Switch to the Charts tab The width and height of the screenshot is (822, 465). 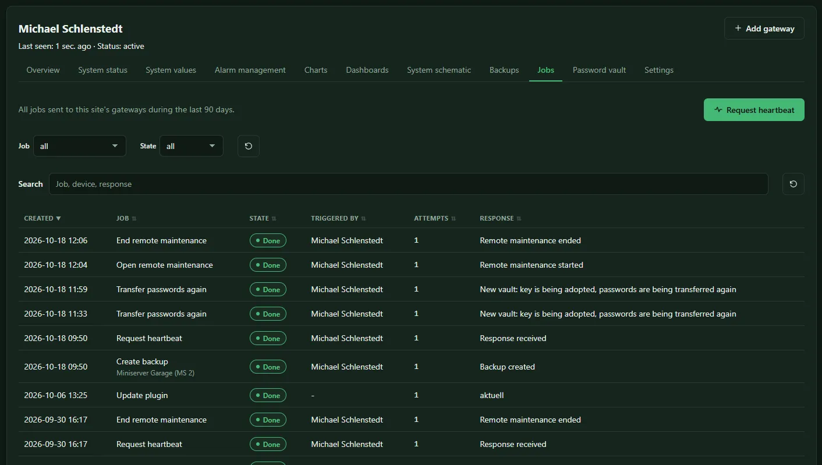click(316, 70)
